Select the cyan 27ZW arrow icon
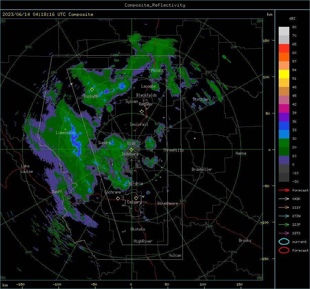The width and height of the screenshot is (310, 289). (284, 216)
